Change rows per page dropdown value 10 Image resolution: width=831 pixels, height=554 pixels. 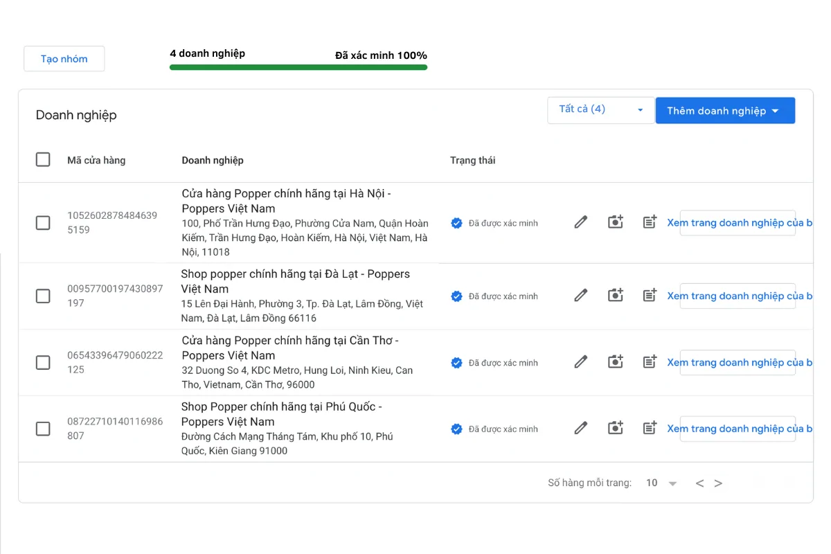(661, 483)
